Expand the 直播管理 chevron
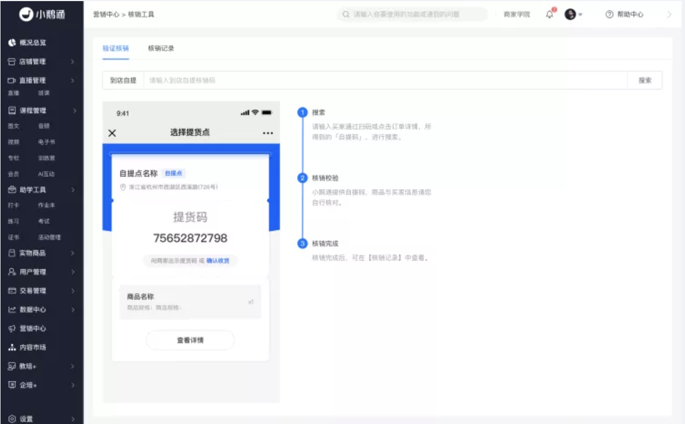 (73, 80)
